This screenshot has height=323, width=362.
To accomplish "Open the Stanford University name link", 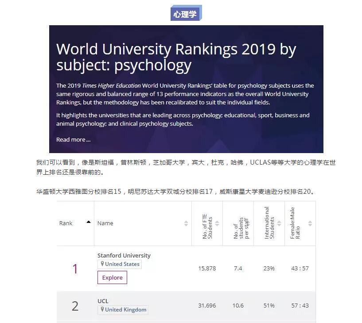I will [x=124, y=255].
